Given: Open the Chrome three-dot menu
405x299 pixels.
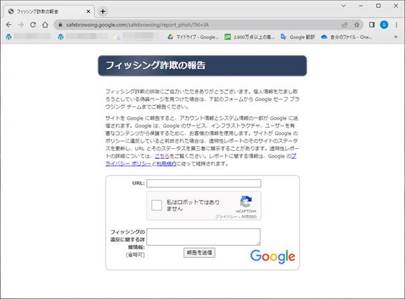Looking at the screenshot, I should pyautogui.click(x=396, y=25).
